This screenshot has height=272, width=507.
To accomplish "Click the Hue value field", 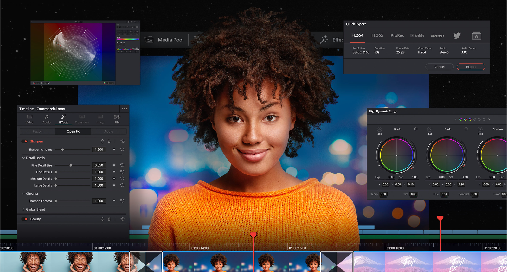I will (x=444, y=194).
